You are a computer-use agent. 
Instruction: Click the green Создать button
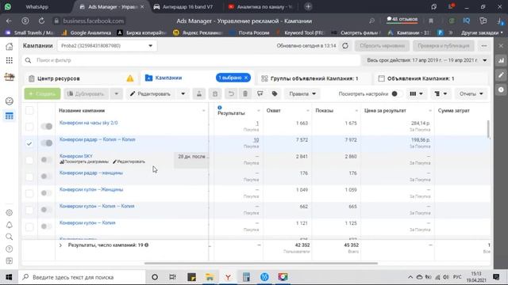pos(42,93)
